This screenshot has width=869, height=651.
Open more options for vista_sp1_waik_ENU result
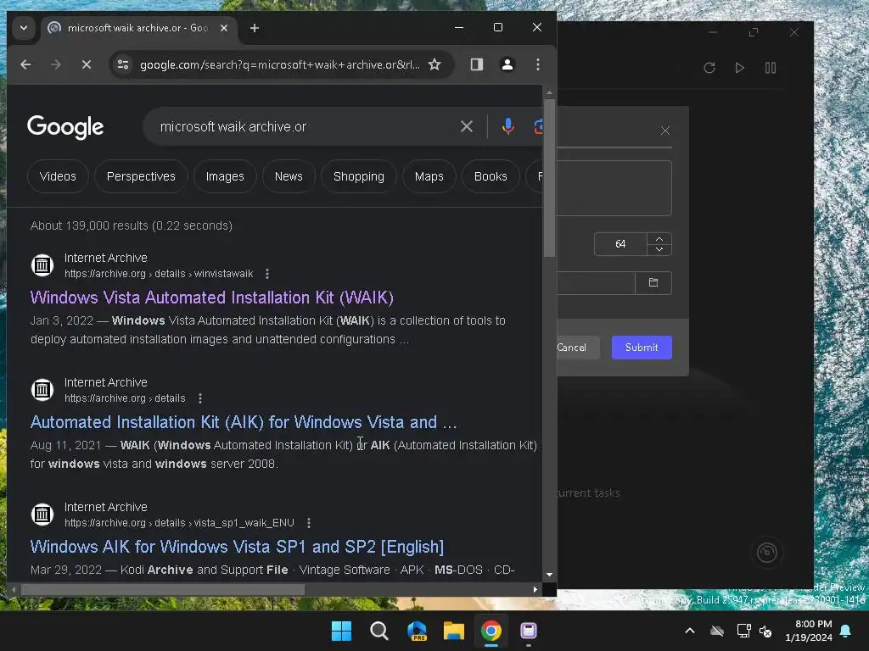309,522
